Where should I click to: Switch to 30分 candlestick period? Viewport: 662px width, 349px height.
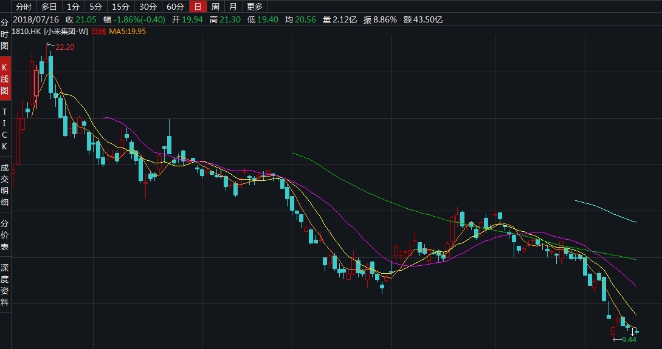pos(148,7)
